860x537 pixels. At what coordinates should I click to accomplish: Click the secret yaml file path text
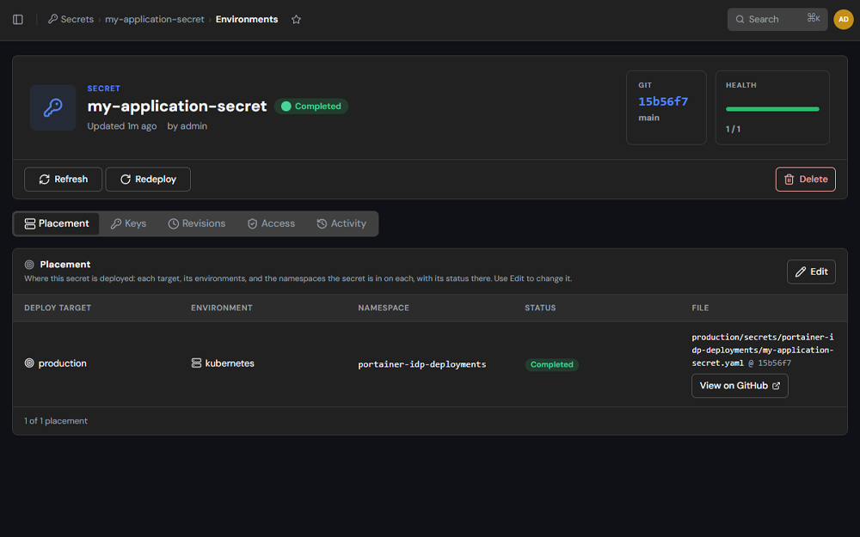[x=762, y=350]
